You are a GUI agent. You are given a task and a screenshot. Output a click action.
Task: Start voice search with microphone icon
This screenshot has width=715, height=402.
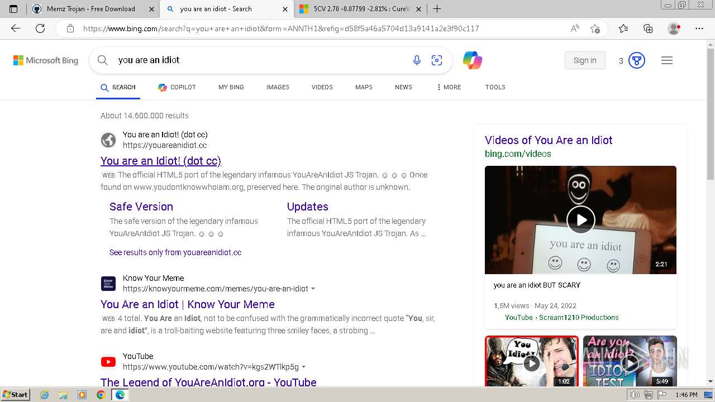pos(417,60)
